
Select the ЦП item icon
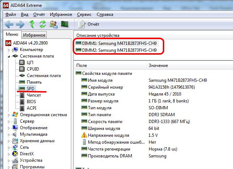[22, 63]
